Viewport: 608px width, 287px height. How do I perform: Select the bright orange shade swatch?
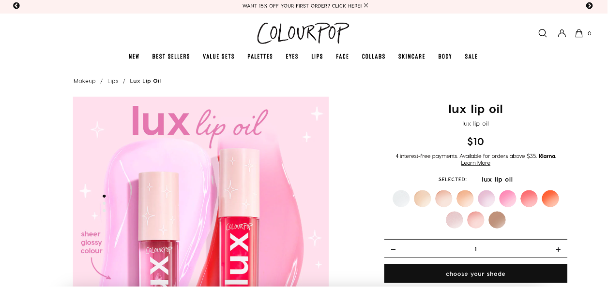[550, 199]
